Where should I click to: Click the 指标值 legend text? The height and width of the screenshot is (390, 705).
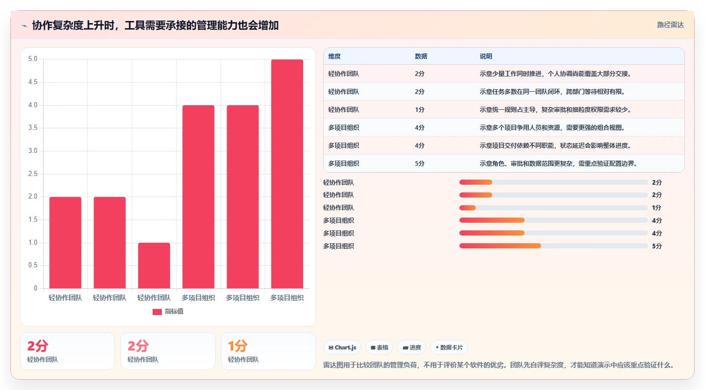pyautogui.click(x=174, y=311)
